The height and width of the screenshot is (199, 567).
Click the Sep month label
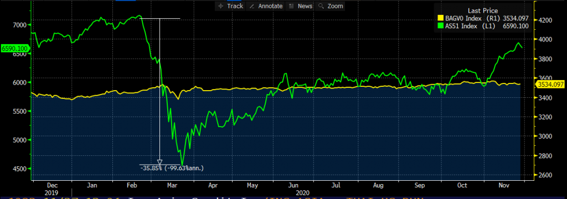(x=420, y=185)
